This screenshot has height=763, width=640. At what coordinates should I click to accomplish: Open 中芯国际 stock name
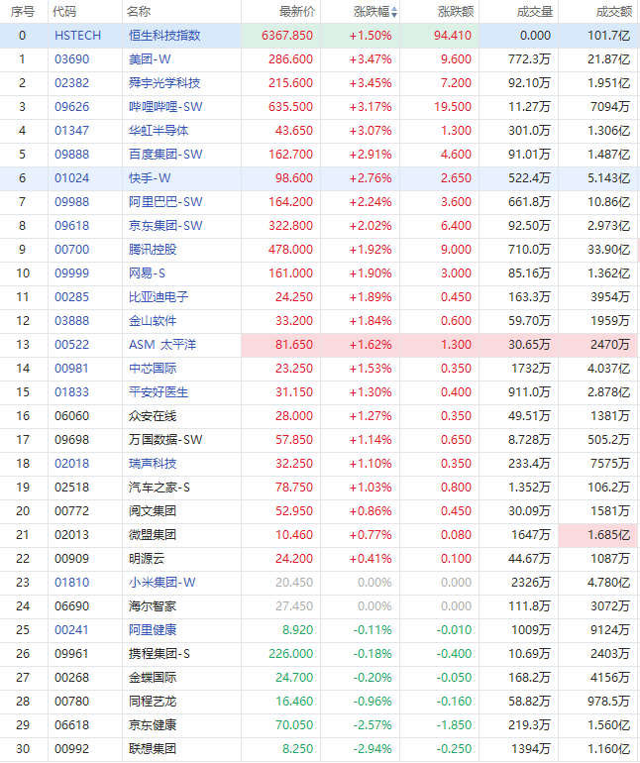(153, 369)
